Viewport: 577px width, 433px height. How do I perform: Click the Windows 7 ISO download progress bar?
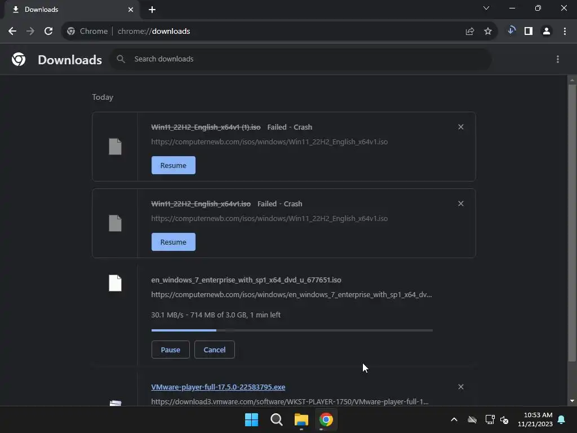click(292, 330)
